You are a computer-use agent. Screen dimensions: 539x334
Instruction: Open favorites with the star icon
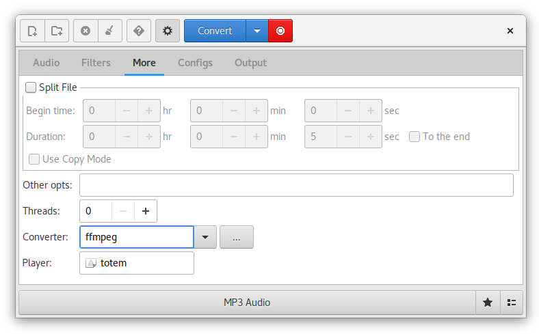point(488,303)
